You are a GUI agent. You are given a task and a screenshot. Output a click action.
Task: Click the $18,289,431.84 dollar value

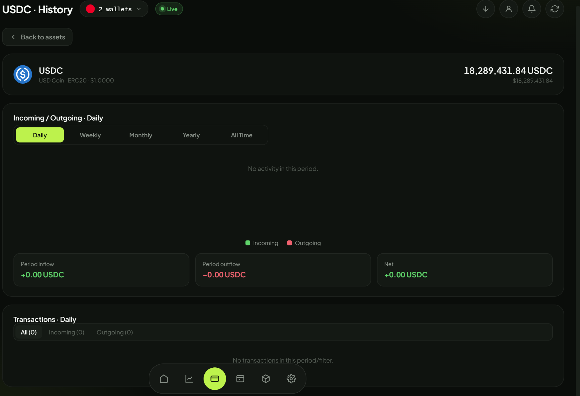(532, 81)
